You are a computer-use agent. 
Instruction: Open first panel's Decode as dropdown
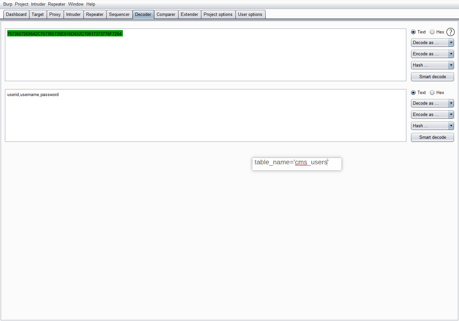coord(432,43)
